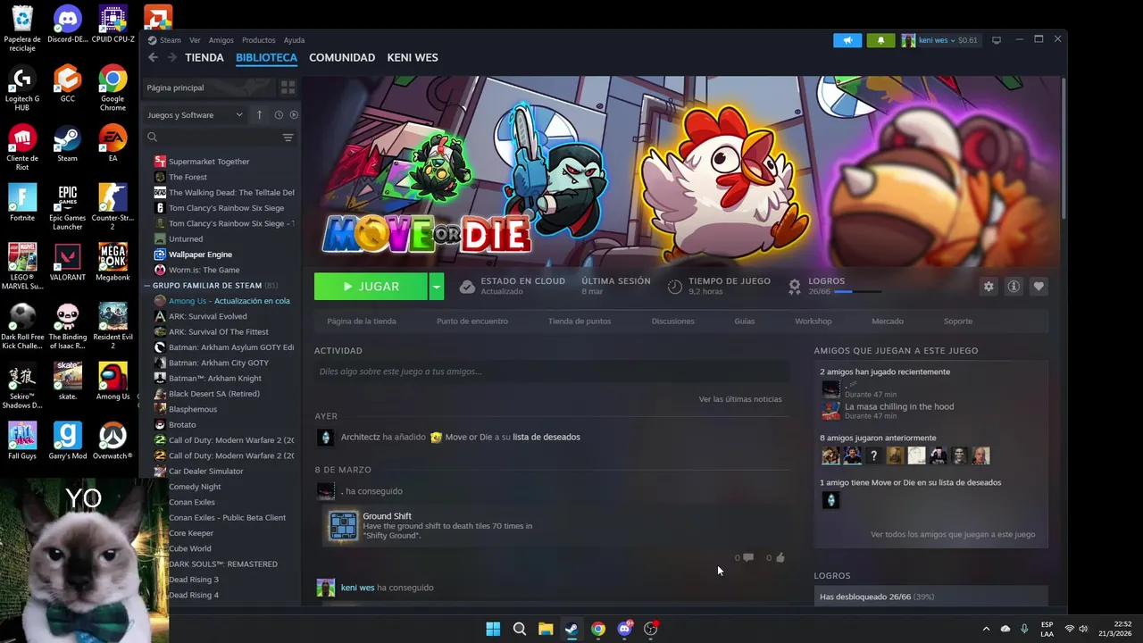The image size is (1143, 643).
Task: Select Unturned in library list
Action: [186, 238]
